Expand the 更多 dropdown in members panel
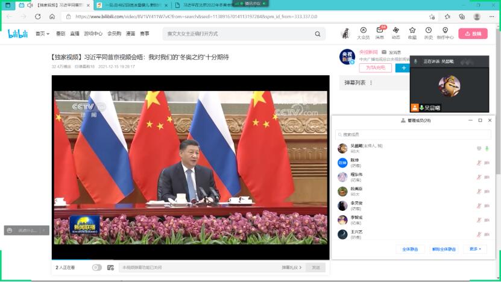501x282 pixels. point(475,249)
